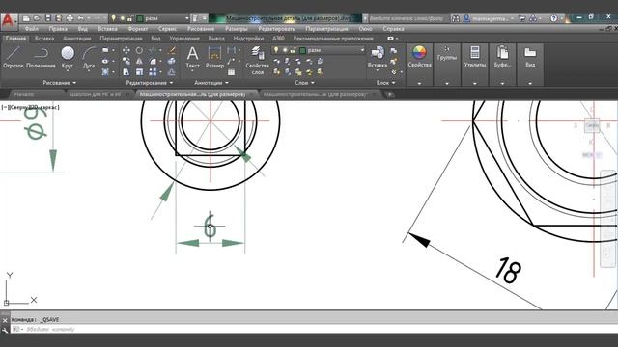Click the signed-in user account button

coord(489,18)
